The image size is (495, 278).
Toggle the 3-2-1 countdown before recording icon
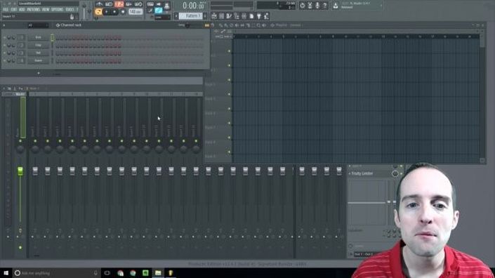coord(119,4)
